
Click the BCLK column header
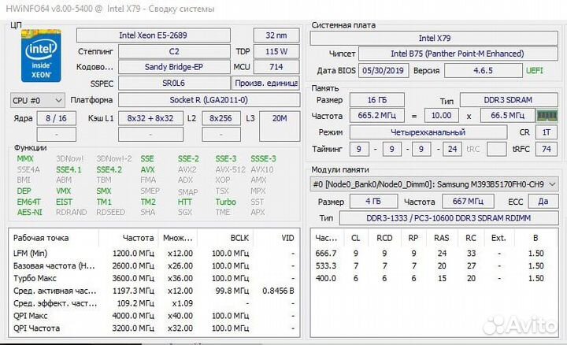point(239,238)
